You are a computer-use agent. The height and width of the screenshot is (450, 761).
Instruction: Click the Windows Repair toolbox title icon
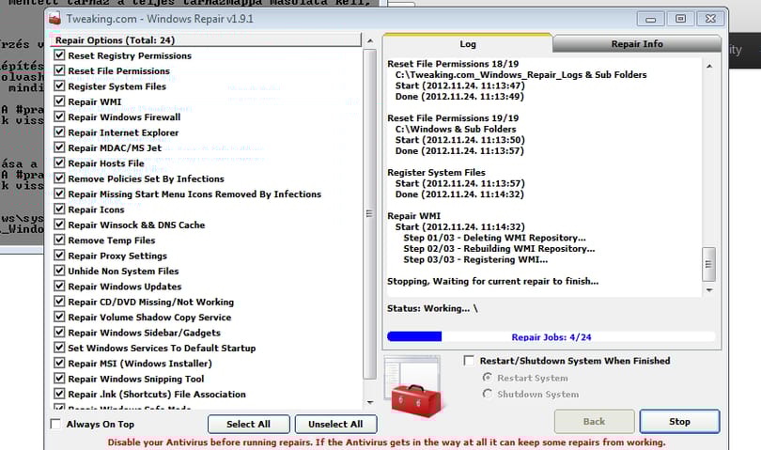pos(54,19)
